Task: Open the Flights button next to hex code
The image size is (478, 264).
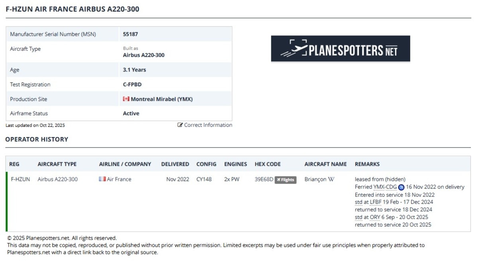Action: (286, 180)
